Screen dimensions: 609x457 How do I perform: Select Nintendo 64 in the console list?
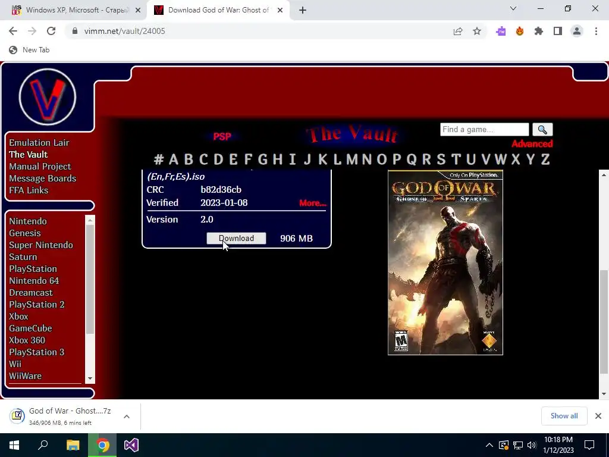[34, 281]
